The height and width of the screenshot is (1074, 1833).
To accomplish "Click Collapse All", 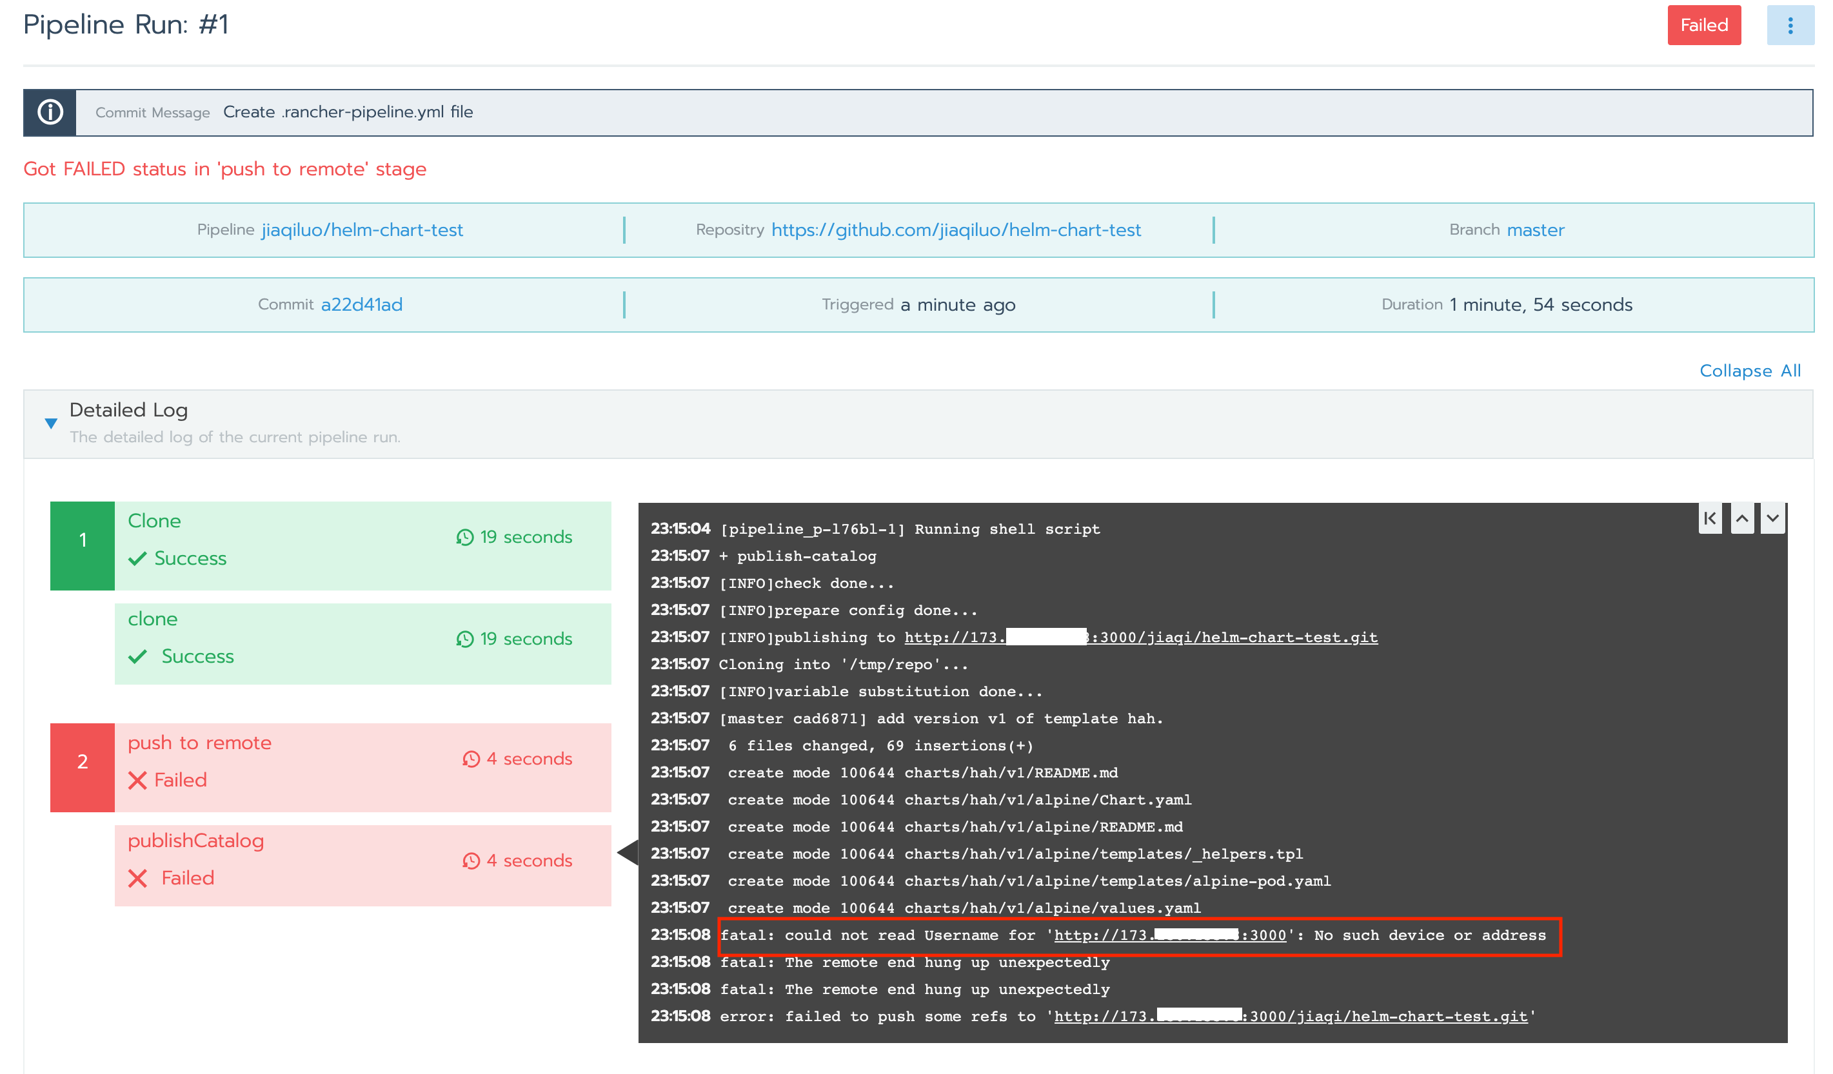I will pyautogui.click(x=1750, y=370).
